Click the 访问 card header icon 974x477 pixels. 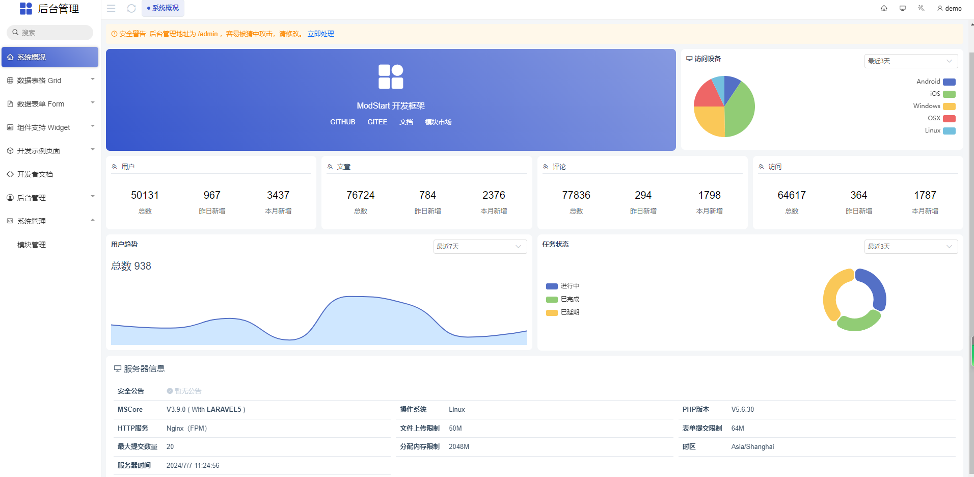[x=761, y=167]
